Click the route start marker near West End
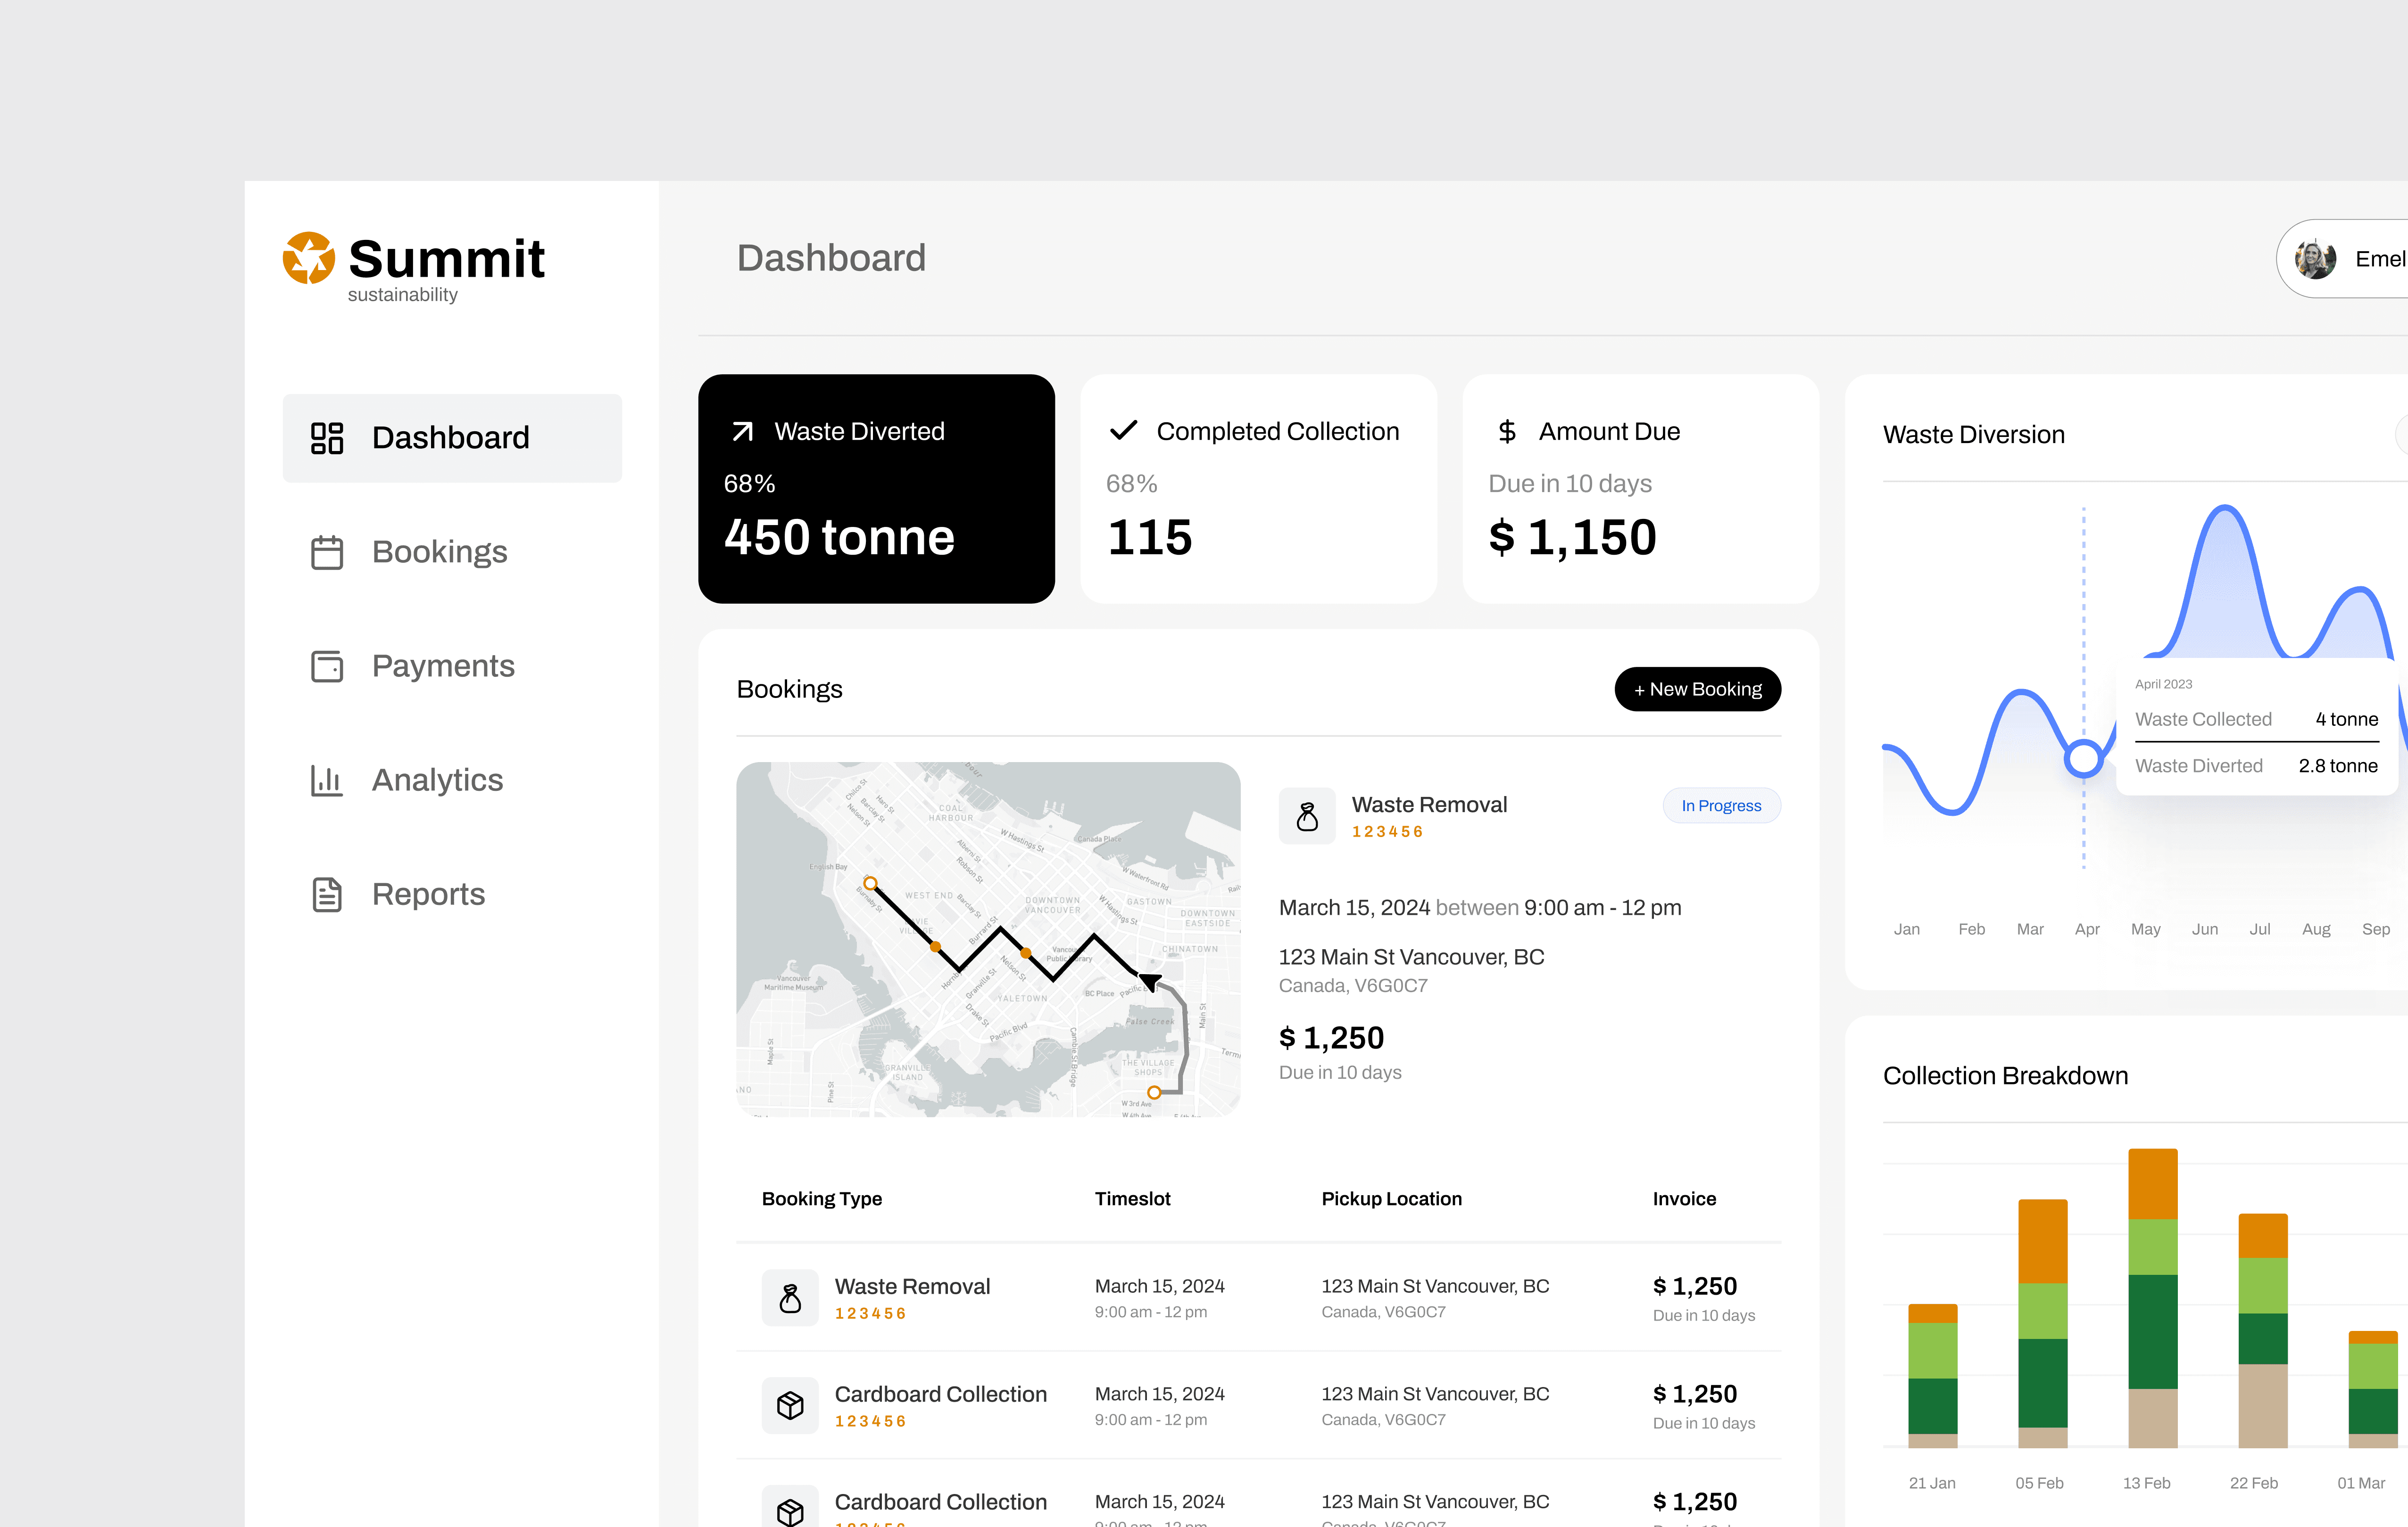Image resolution: width=2408 pixels, height=1527 pixels. point(871,883)
